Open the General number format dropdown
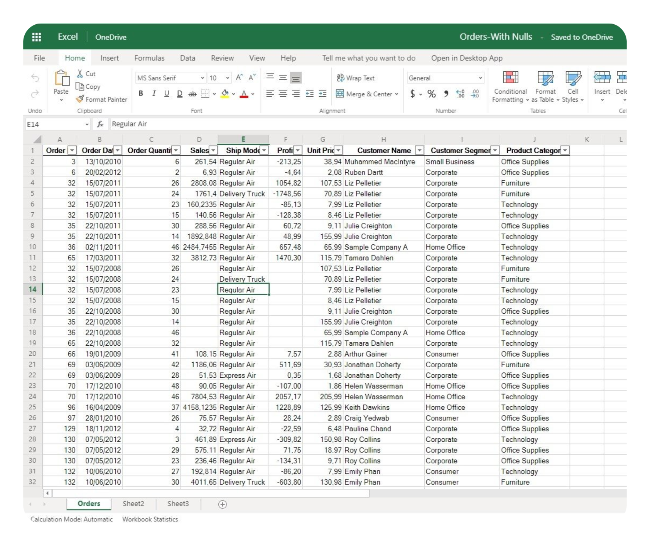Image resolution: width=648 pixels, height=545 pixels. [480, 78]
